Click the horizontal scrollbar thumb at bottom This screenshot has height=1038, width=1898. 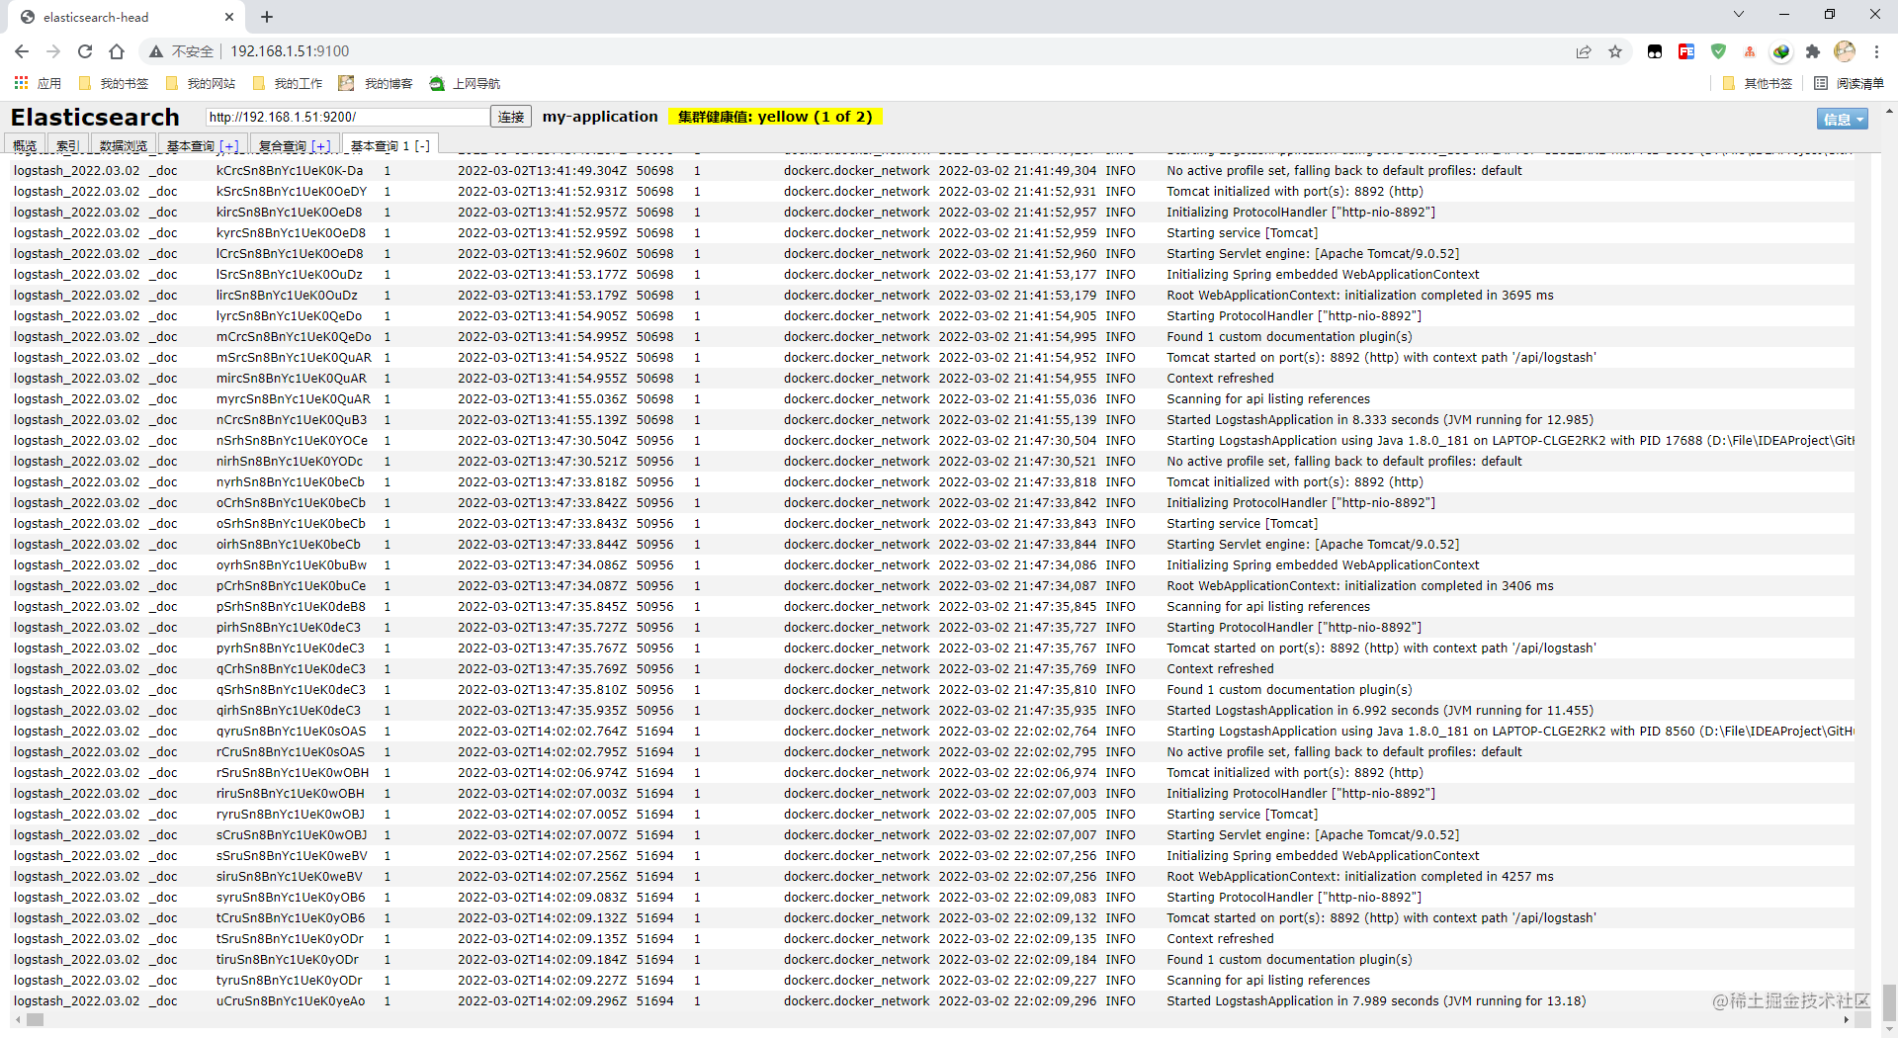click(x=36, y=1020)
